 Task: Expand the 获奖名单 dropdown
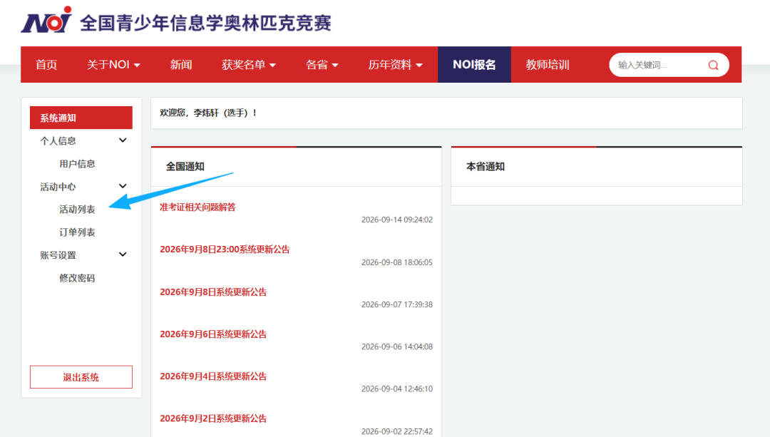tap(249, 65)
